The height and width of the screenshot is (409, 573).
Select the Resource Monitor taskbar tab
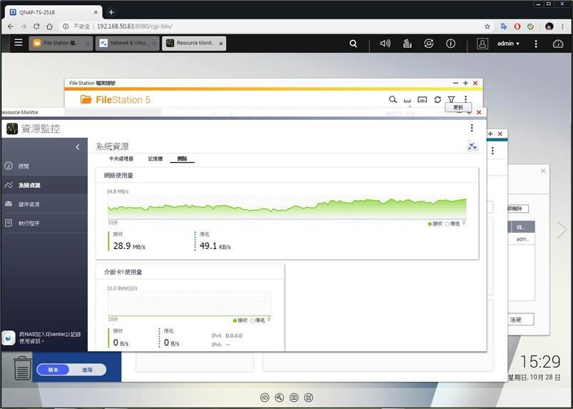click(x=193, y=43)
